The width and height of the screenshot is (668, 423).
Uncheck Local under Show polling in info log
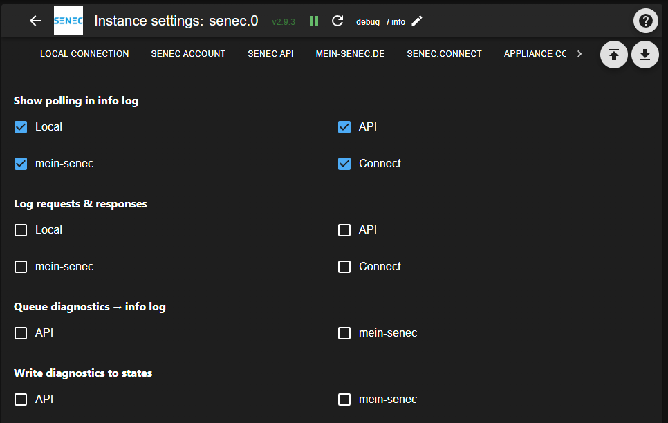coord(21,127)
